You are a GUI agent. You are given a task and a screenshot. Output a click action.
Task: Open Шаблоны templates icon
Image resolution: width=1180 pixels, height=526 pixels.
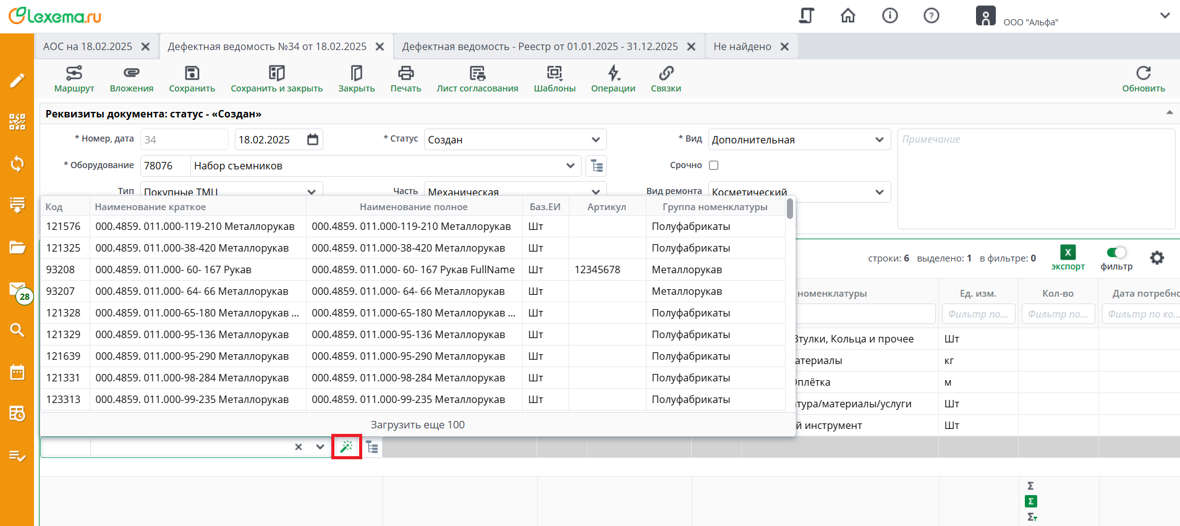click(554, 74)
